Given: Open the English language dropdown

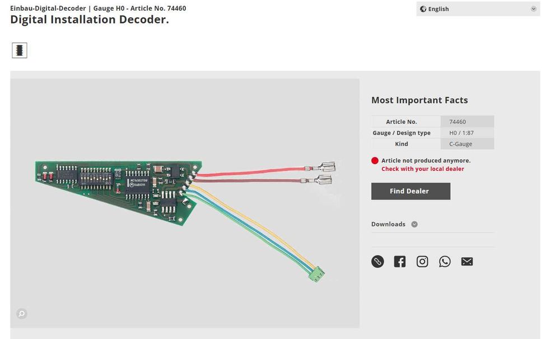Looking at the screenshot, I should pos(478,9).
